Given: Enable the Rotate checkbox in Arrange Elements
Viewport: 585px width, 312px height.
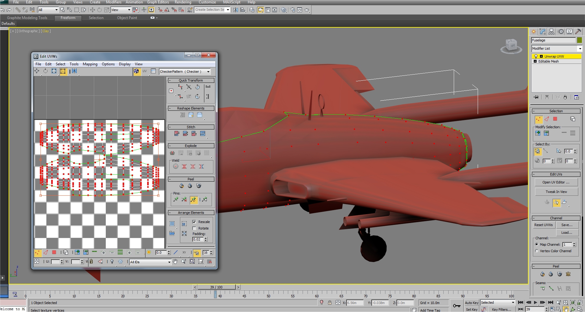Looking at the screenshot, I should click(x=194, y=228).
